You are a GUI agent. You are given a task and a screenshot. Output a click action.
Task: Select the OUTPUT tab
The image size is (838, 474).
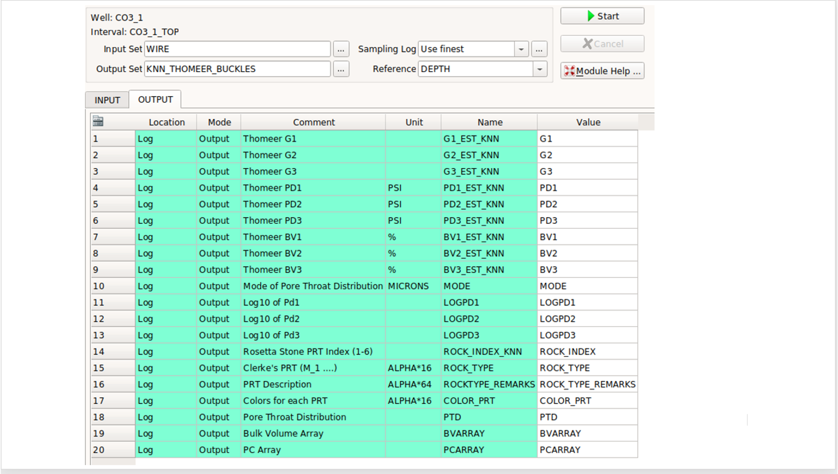pyautogui.click(x=155, y=99)
